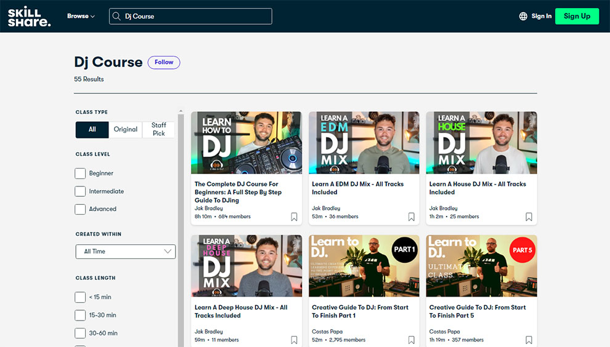Bookmark Creative Guide To DJ Part 5

[529, 340]
